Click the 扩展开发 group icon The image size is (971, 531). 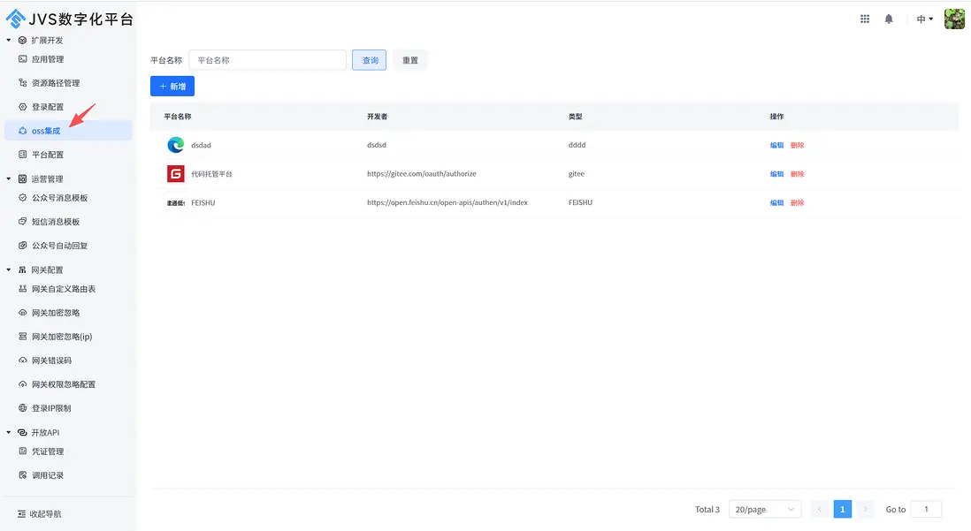tap(22, 41)
